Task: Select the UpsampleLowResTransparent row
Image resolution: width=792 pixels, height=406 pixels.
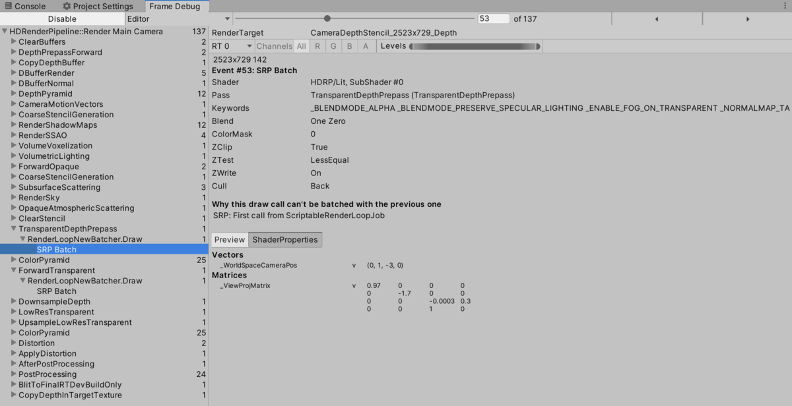Action: click(x=104, y=322)
